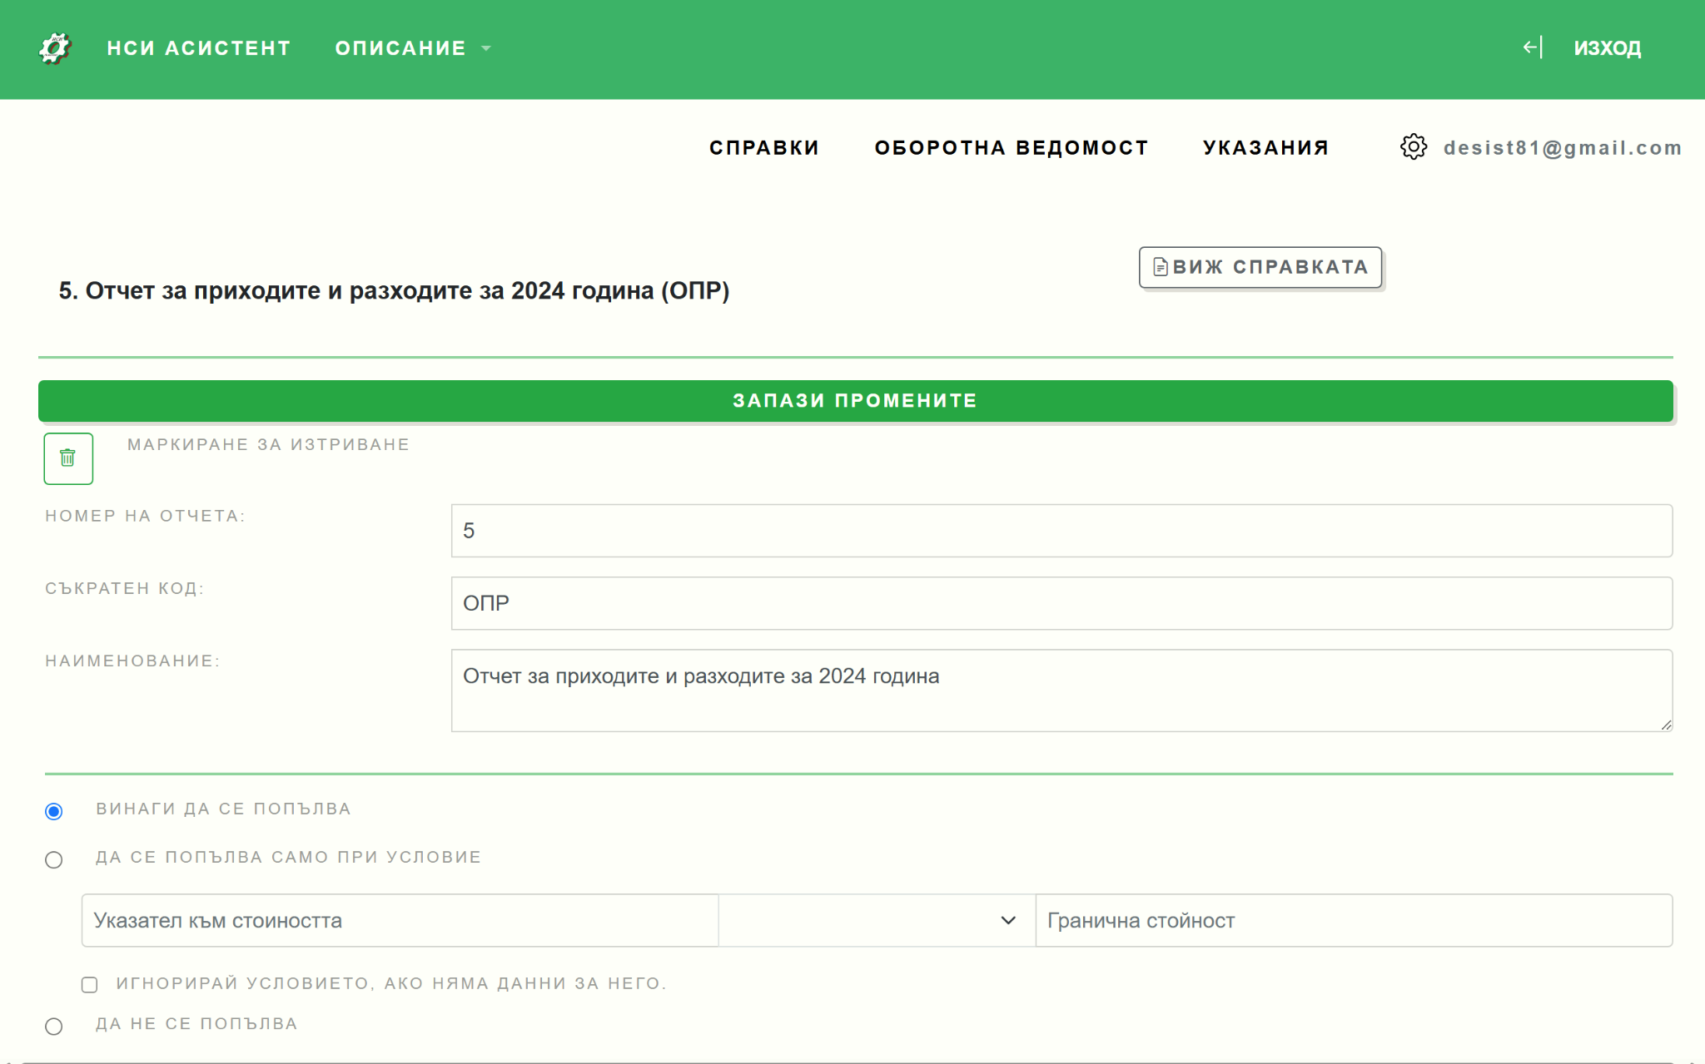Click the Изход logout link

[x=1607, y=48]
